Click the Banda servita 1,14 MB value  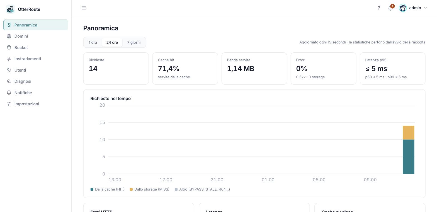(241, 69)
